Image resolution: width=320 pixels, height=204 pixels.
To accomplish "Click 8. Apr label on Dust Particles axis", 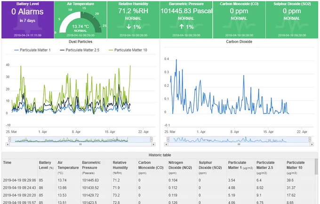I will (x=76, y=132).
